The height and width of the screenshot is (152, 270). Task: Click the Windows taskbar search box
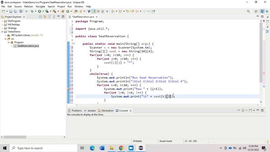tap(43, 148)
